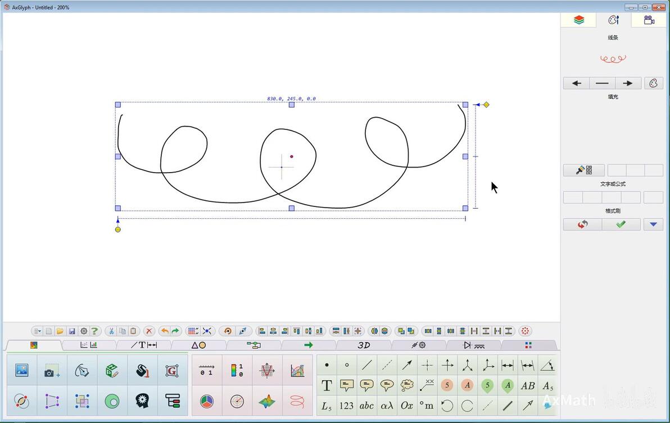
Task: Set right arrowhead line style
Action: 628,83
